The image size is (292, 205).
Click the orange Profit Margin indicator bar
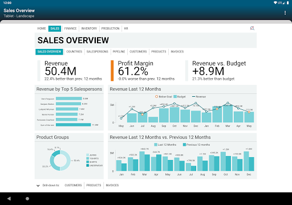[112, 71]
